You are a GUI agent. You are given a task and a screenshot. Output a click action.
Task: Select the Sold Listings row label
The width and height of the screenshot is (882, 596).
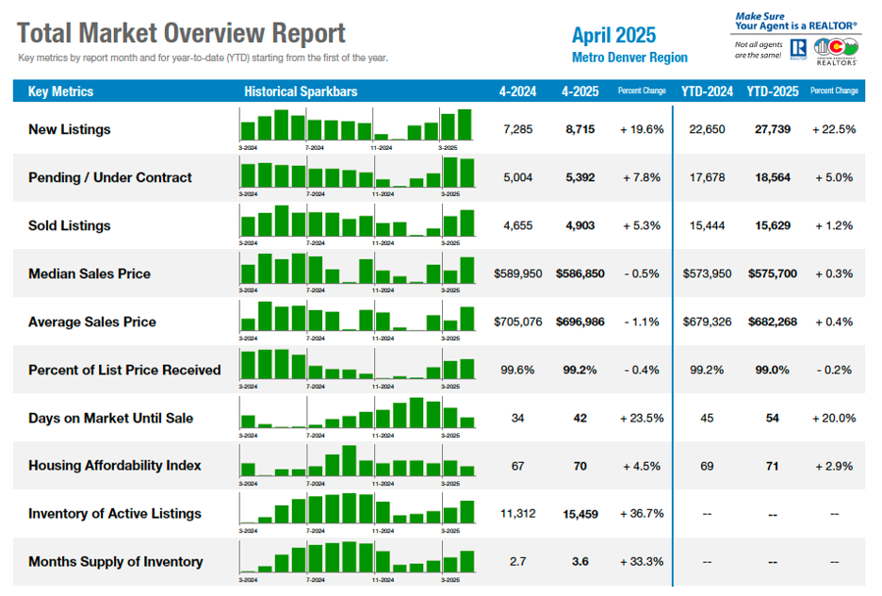pos(70,225)
